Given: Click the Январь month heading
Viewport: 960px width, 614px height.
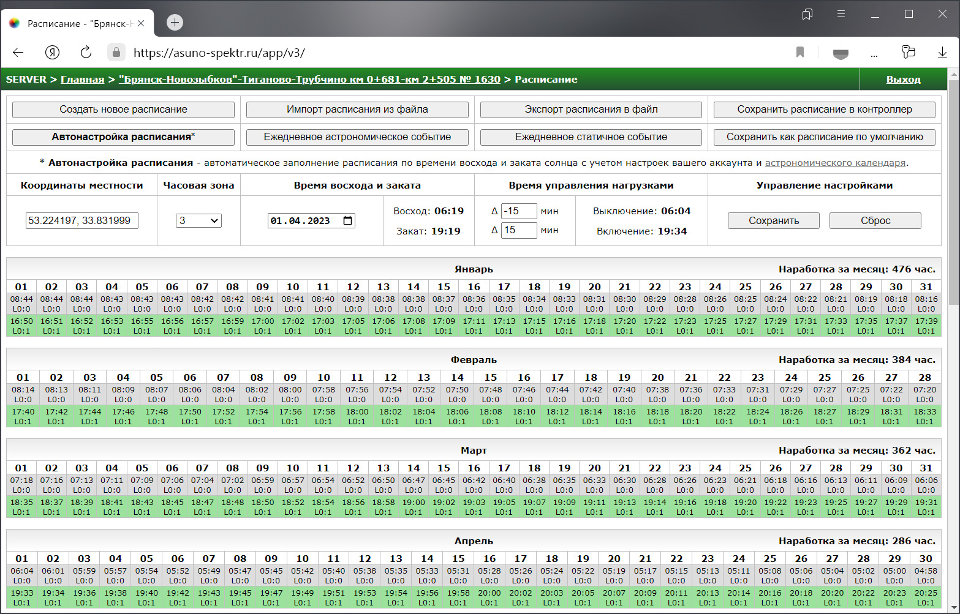Looking at the screenshot, I should click(x=474, y=269).
